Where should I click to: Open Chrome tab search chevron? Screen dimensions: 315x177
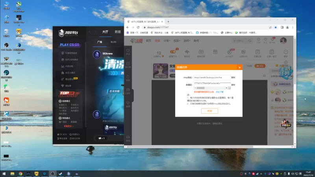point(270,20)
